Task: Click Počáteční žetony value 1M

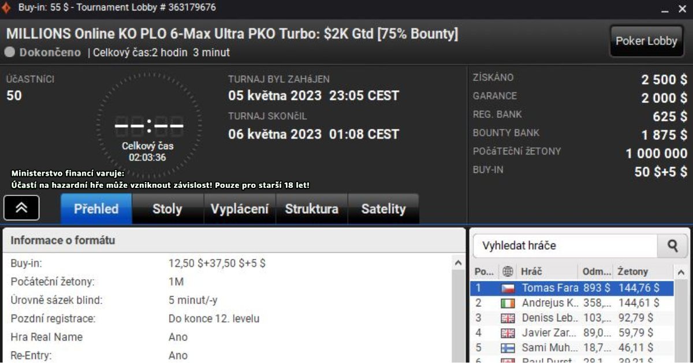Action: (176, 282)
